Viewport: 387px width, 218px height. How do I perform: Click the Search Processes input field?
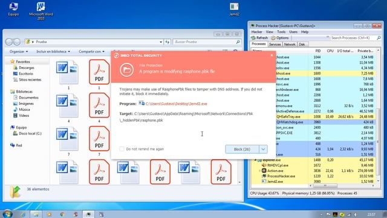pos(353,38)
